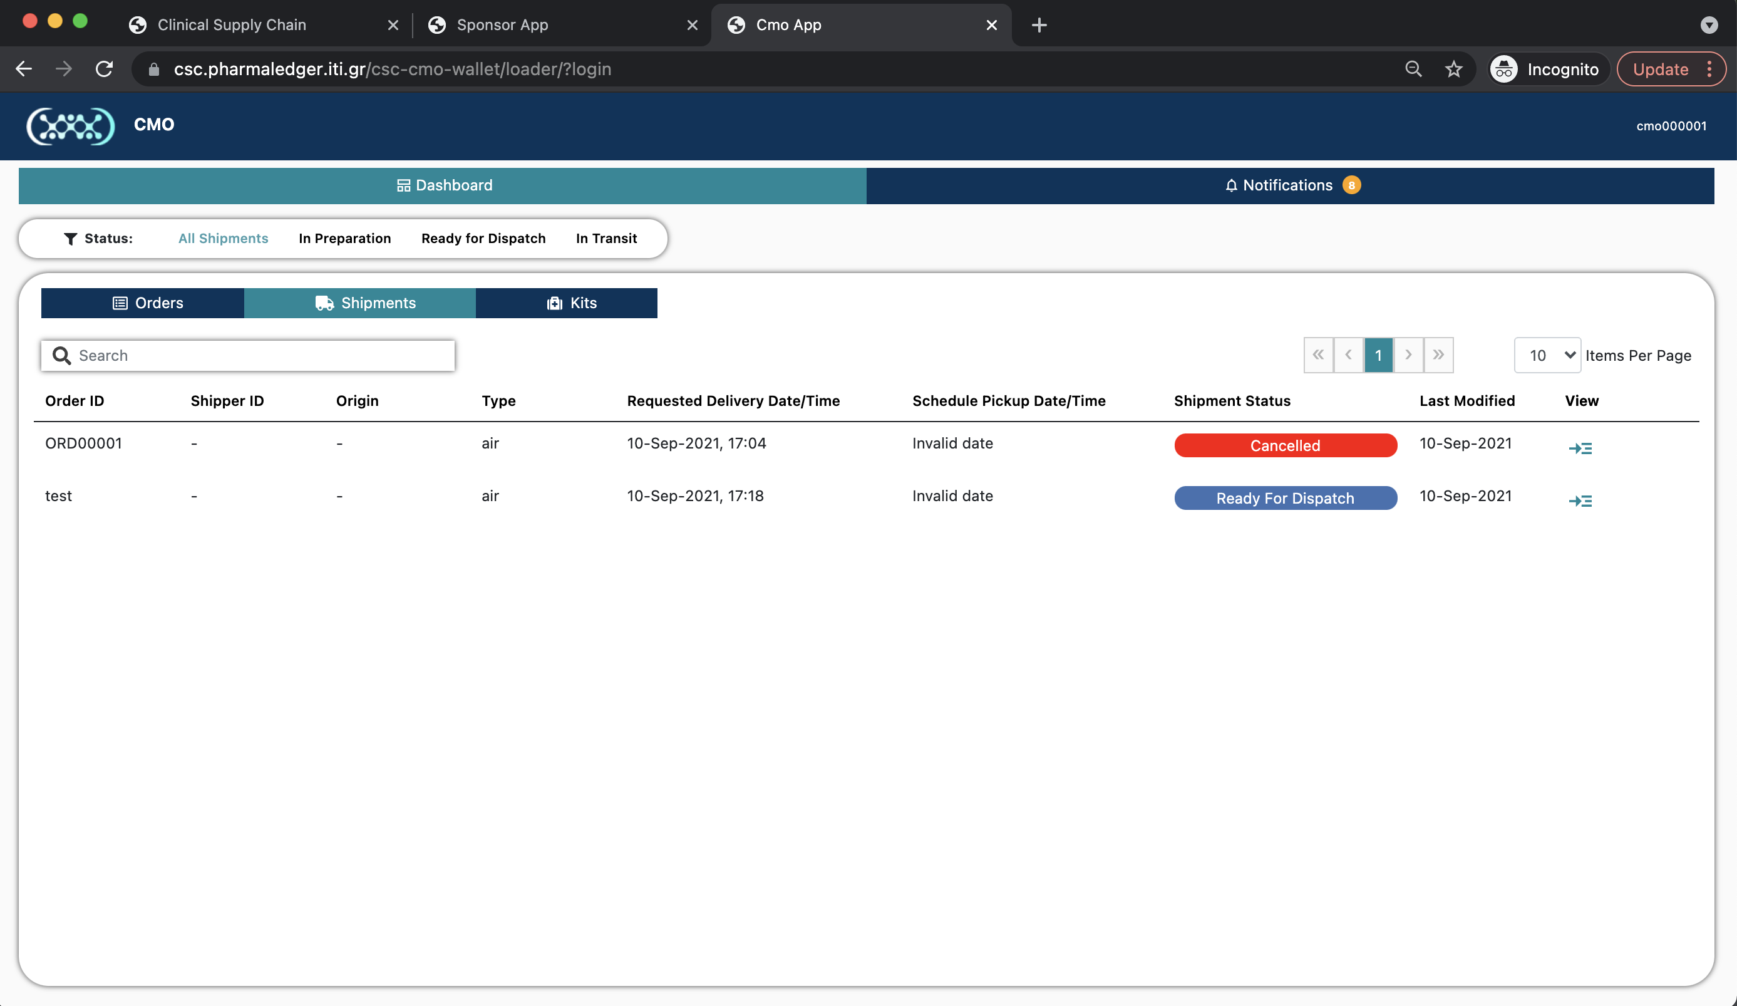This screenshot has height=1006, width=1737.
Task: Open the Kits medical kit icon
Action: click(554, 303)
